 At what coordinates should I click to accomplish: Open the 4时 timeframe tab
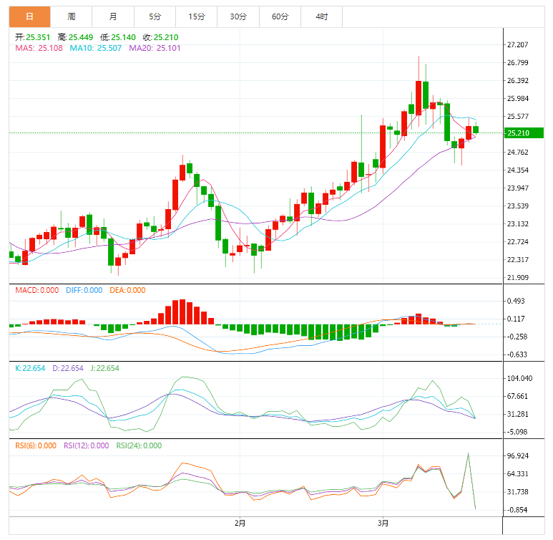point(322,16)
